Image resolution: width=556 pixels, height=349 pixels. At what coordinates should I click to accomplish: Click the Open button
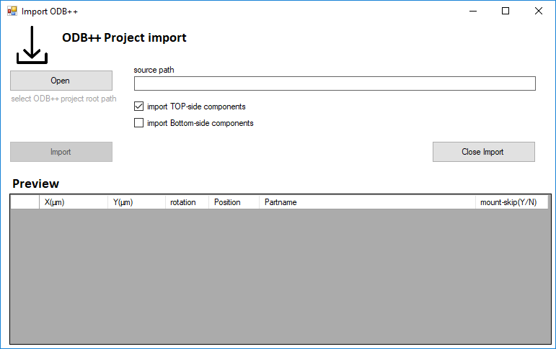tap(61, 81)
